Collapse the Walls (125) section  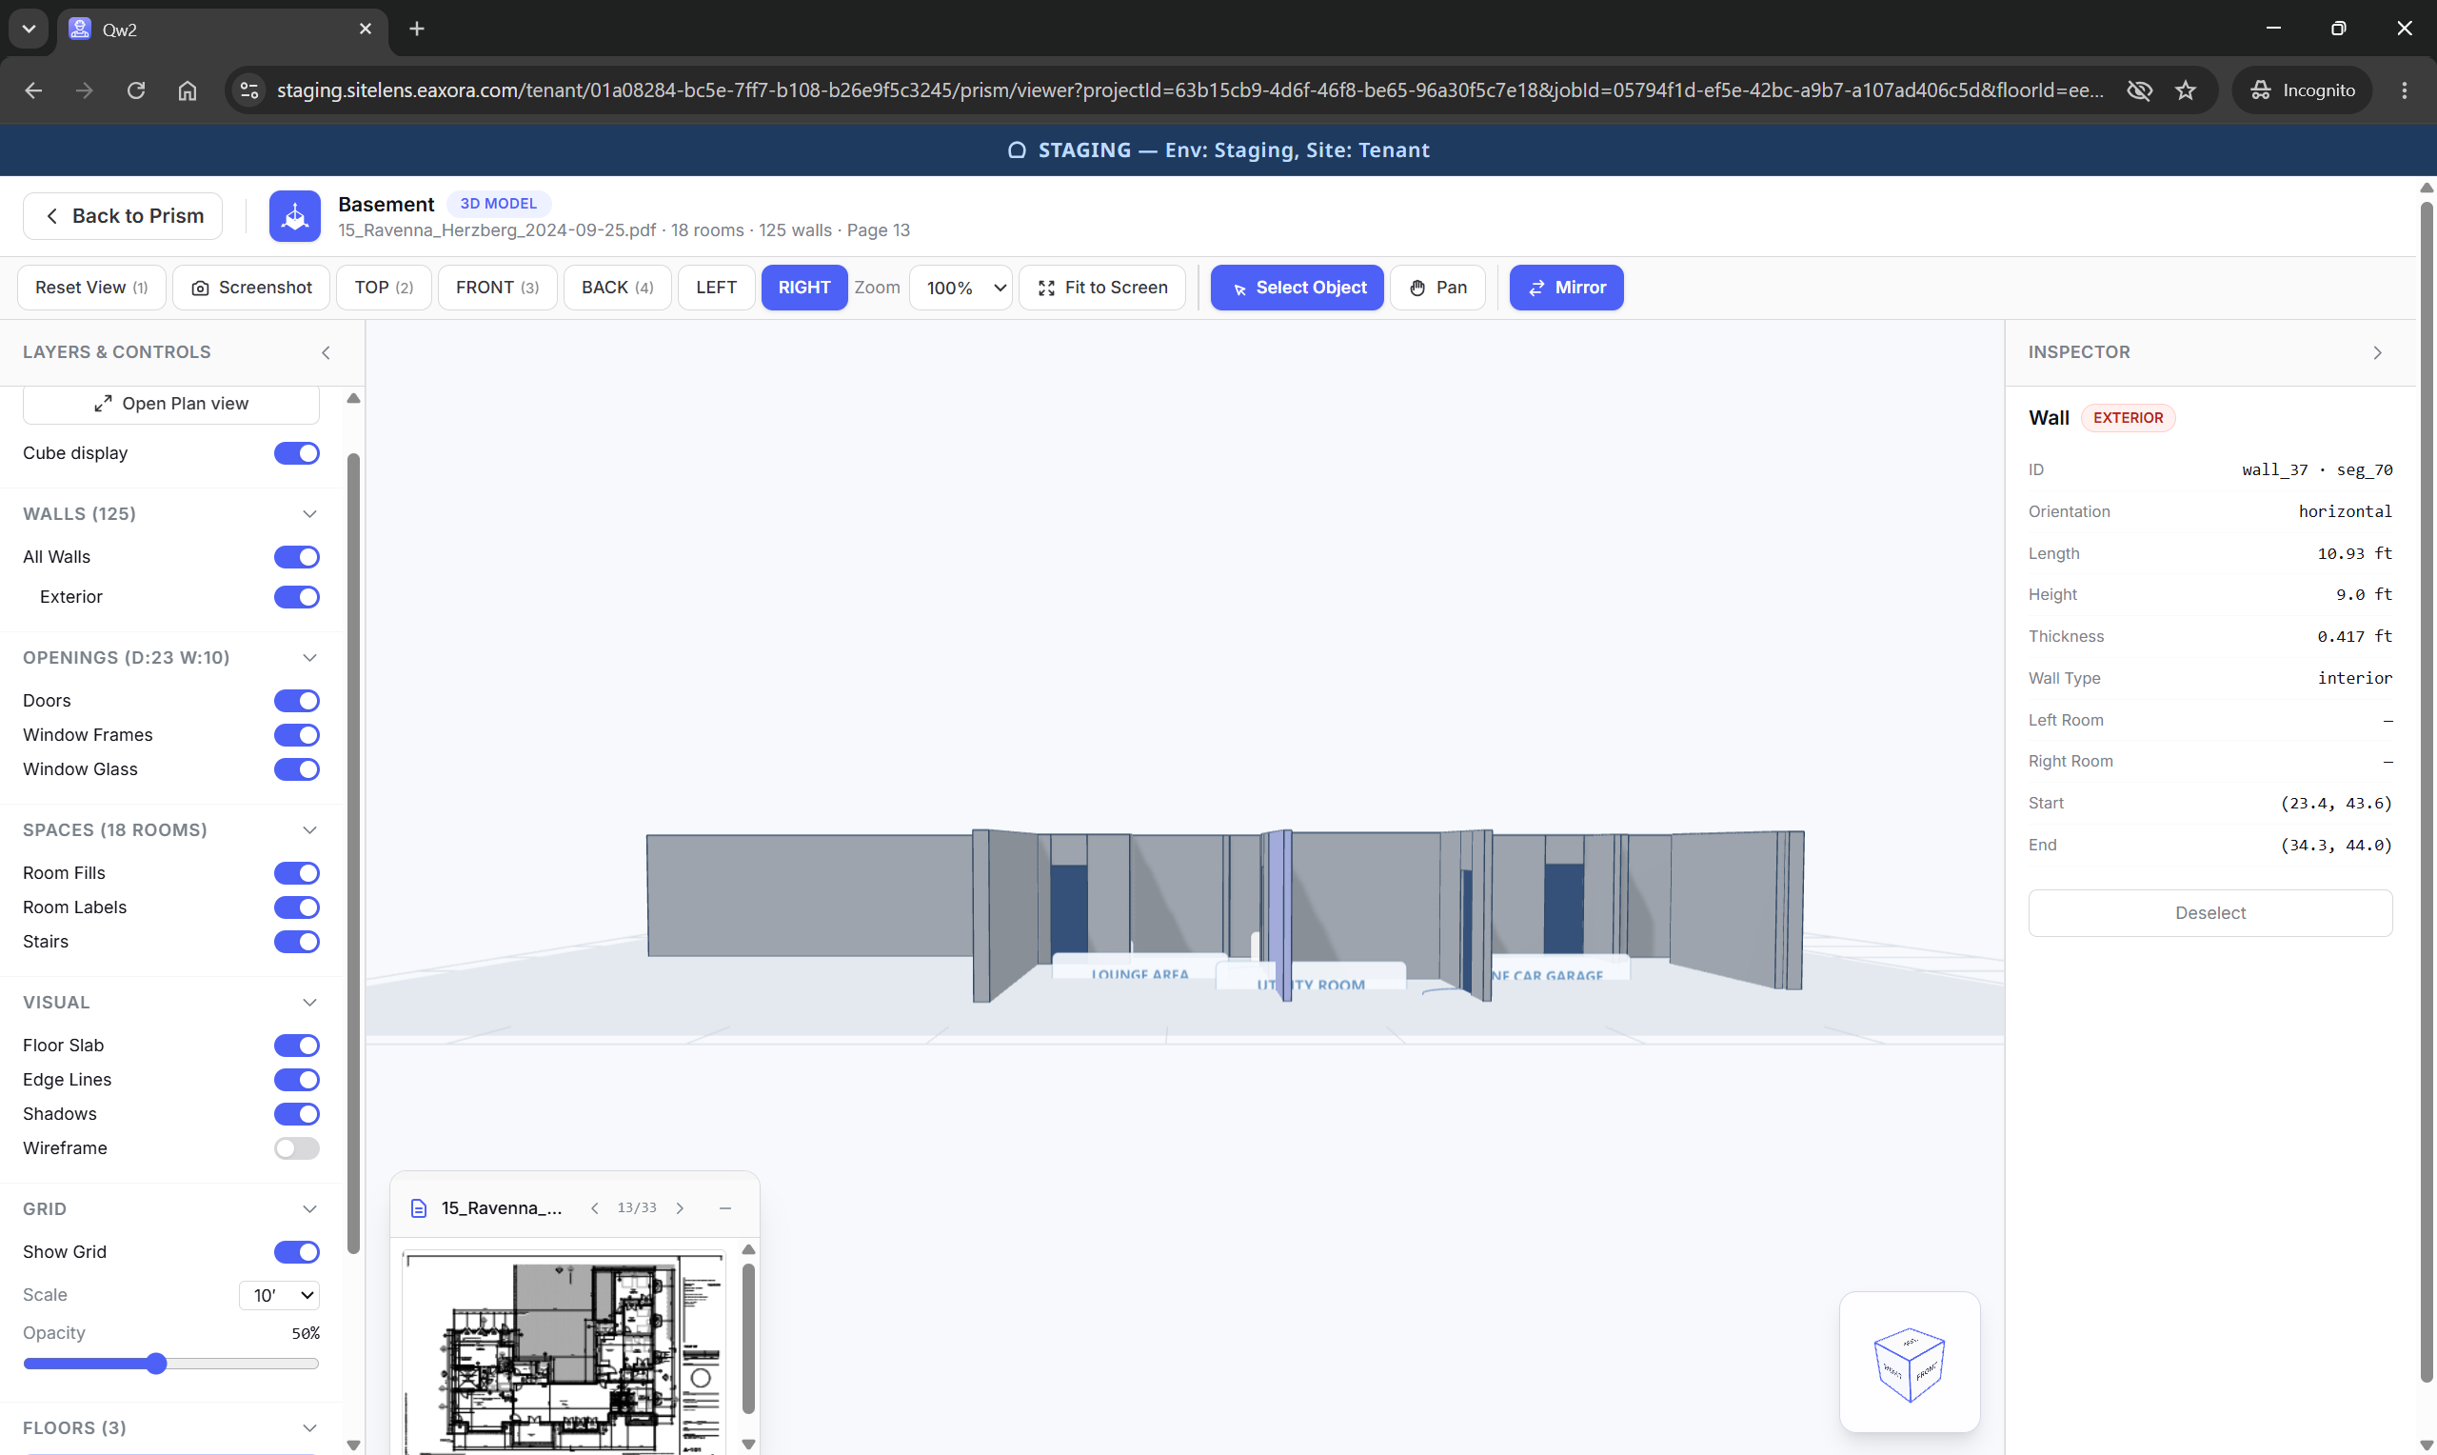[x=309, y=514]
